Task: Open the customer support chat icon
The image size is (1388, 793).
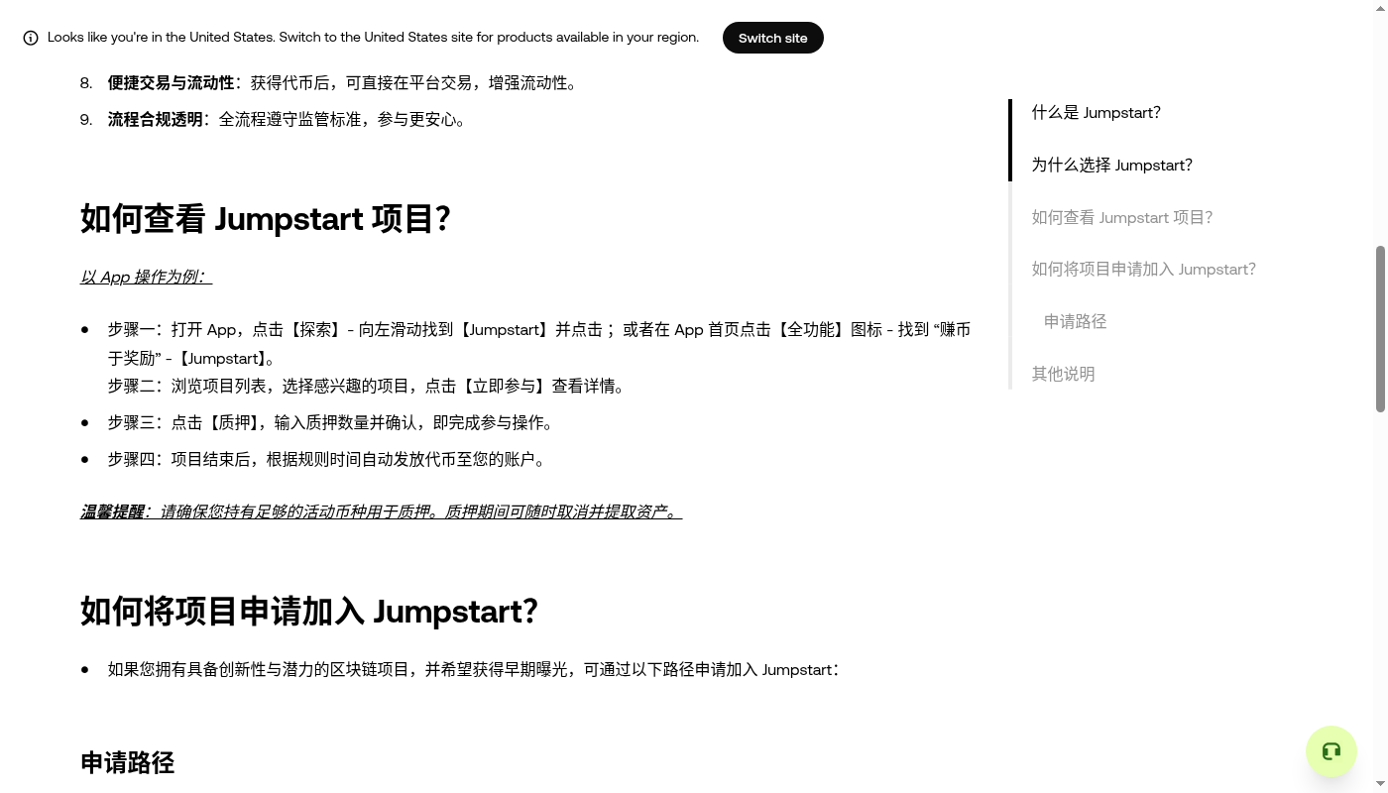Action: tap(1331, 751)
